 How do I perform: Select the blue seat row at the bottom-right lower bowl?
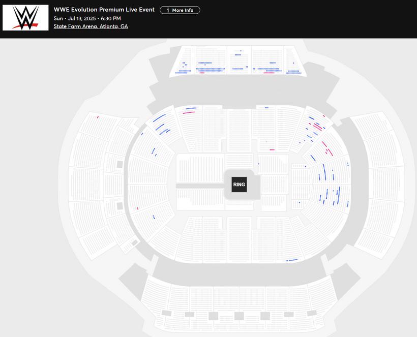coord(291,260)
